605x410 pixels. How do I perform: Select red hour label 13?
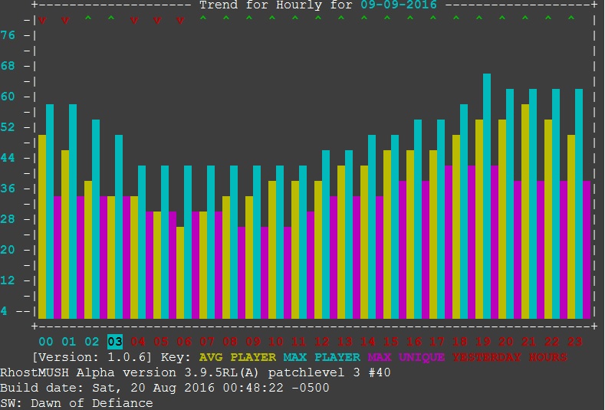[x=345, y=342]
